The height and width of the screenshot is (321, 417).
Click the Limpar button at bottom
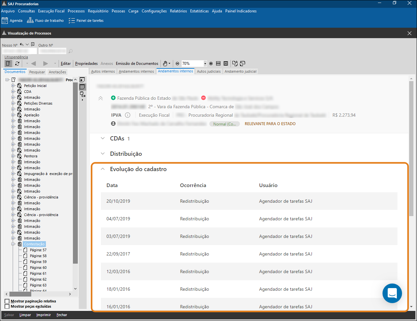point(25,315)
